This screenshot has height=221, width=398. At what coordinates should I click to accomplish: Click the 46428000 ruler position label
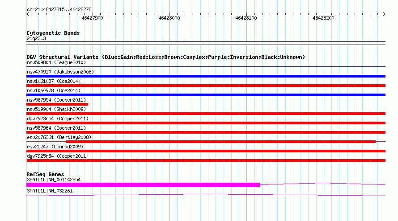click(169, 18)
